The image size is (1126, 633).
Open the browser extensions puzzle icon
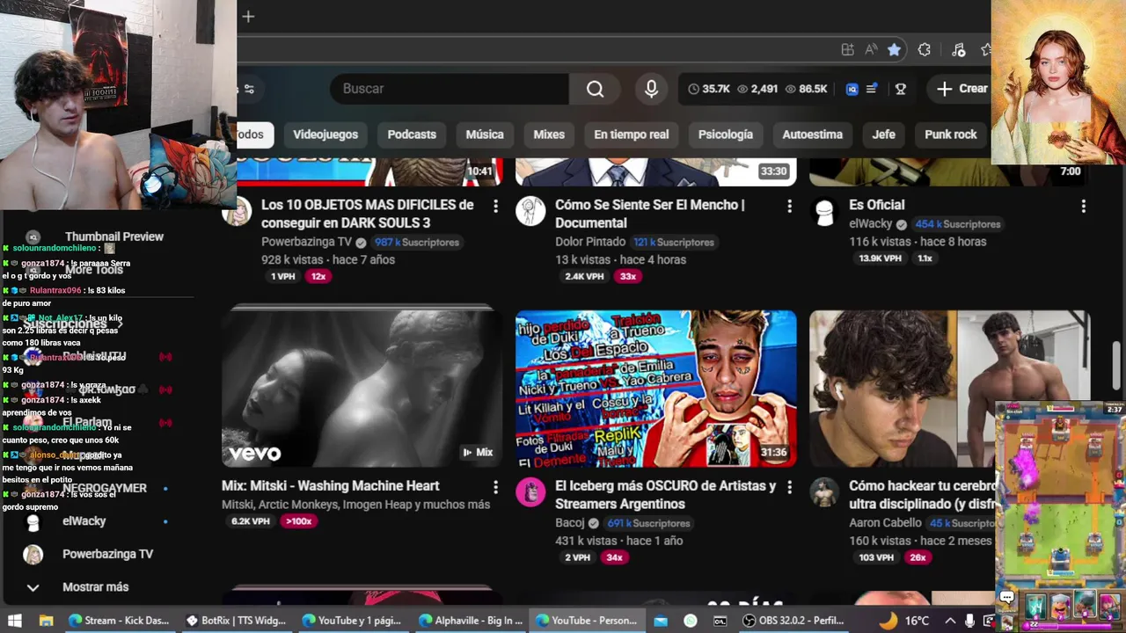click(x=924, y=50)
